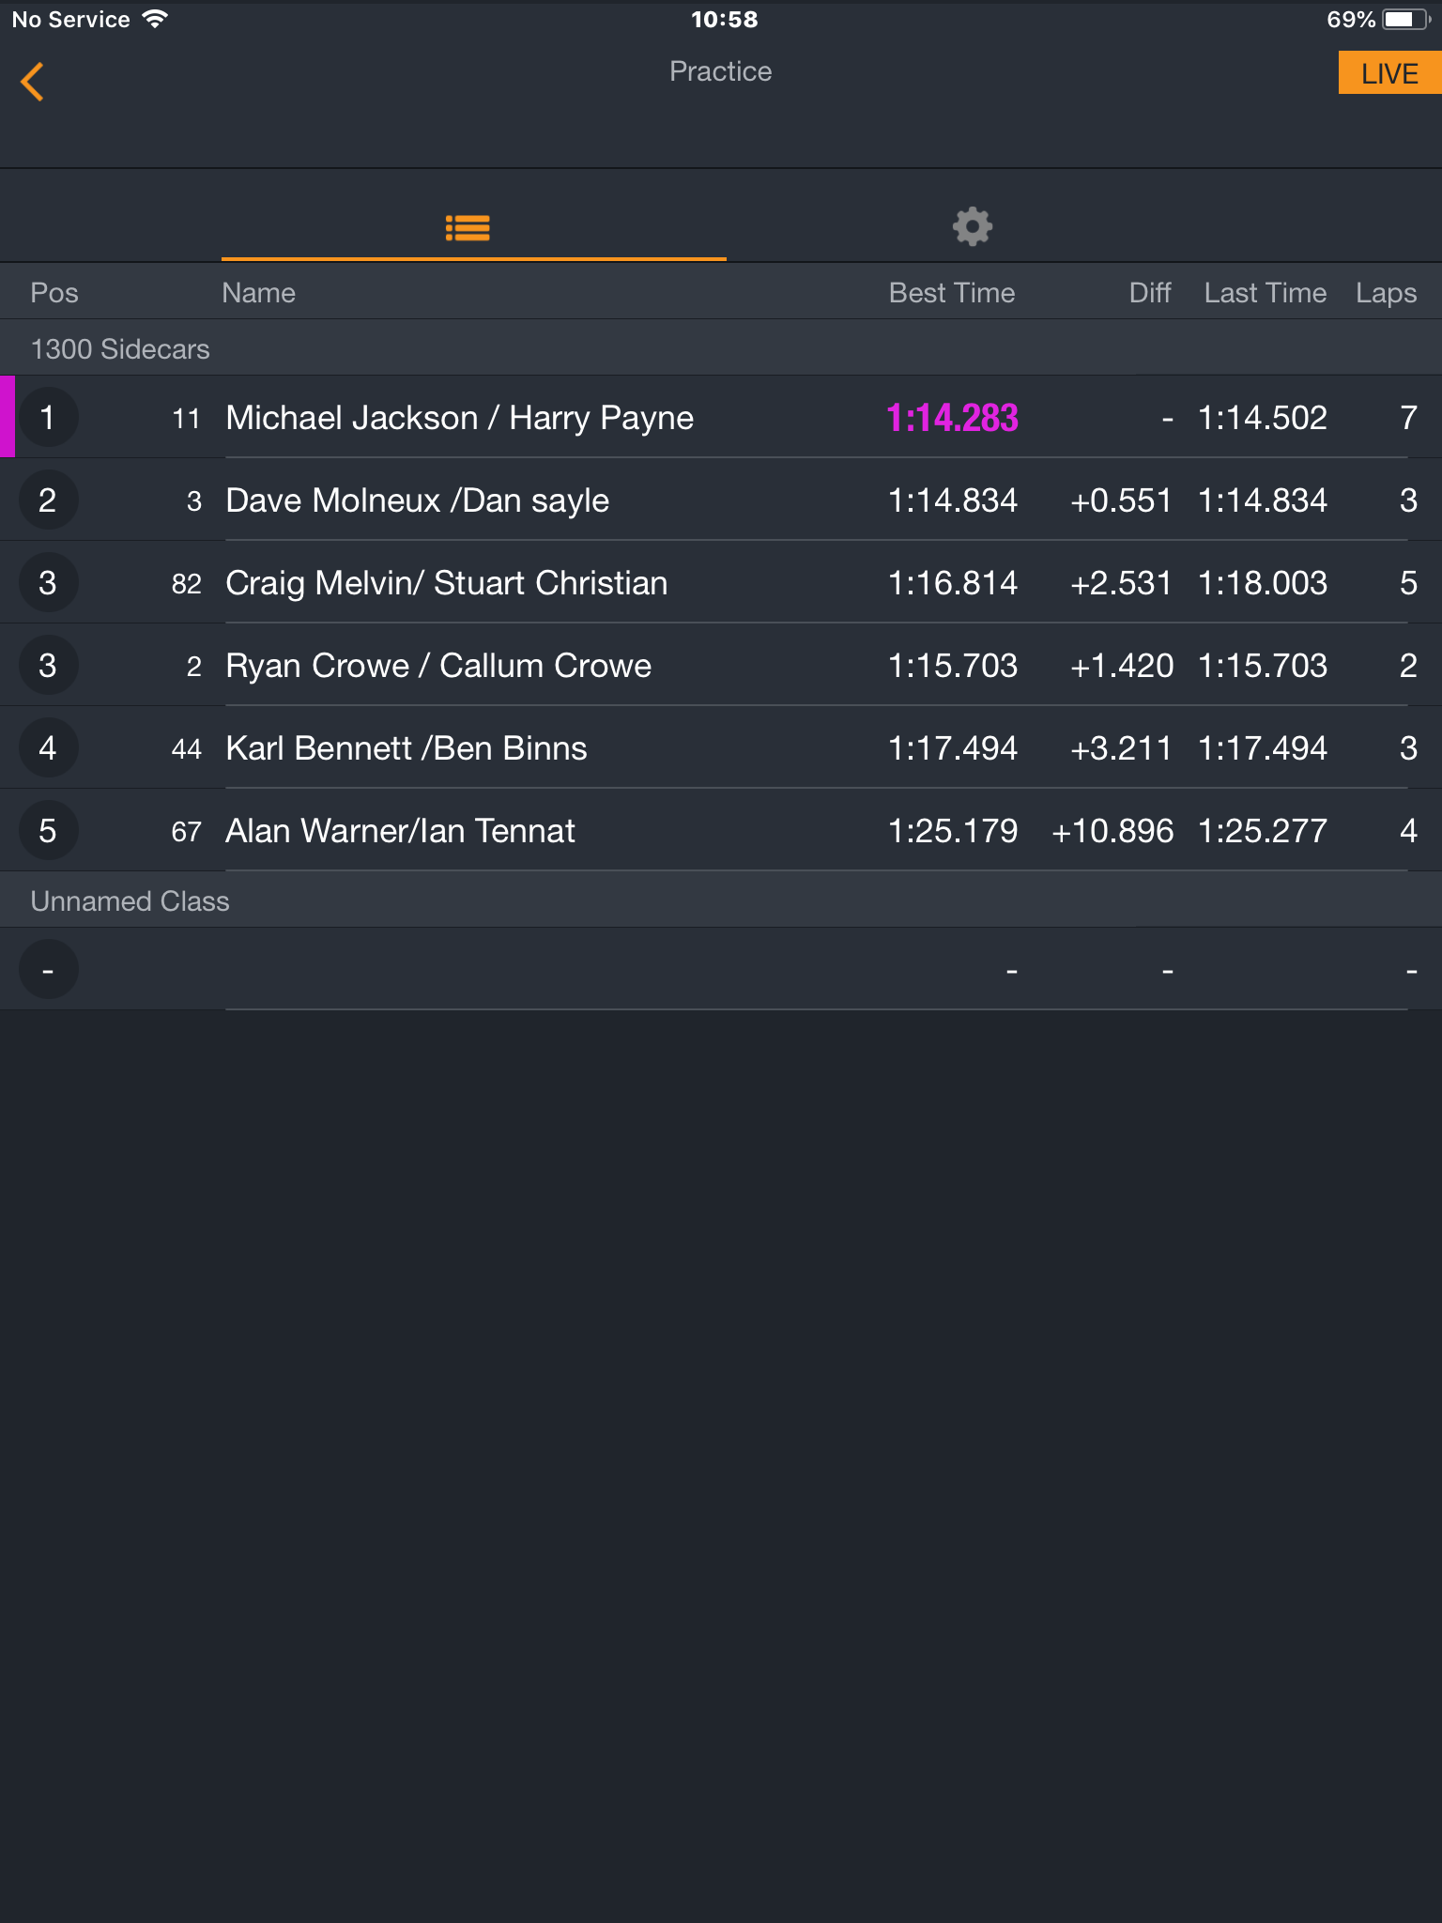Tap the dash badge under Unnamed Class
The width and height of the screenshot is (1442, 1923).
click(x=48, y=970)
